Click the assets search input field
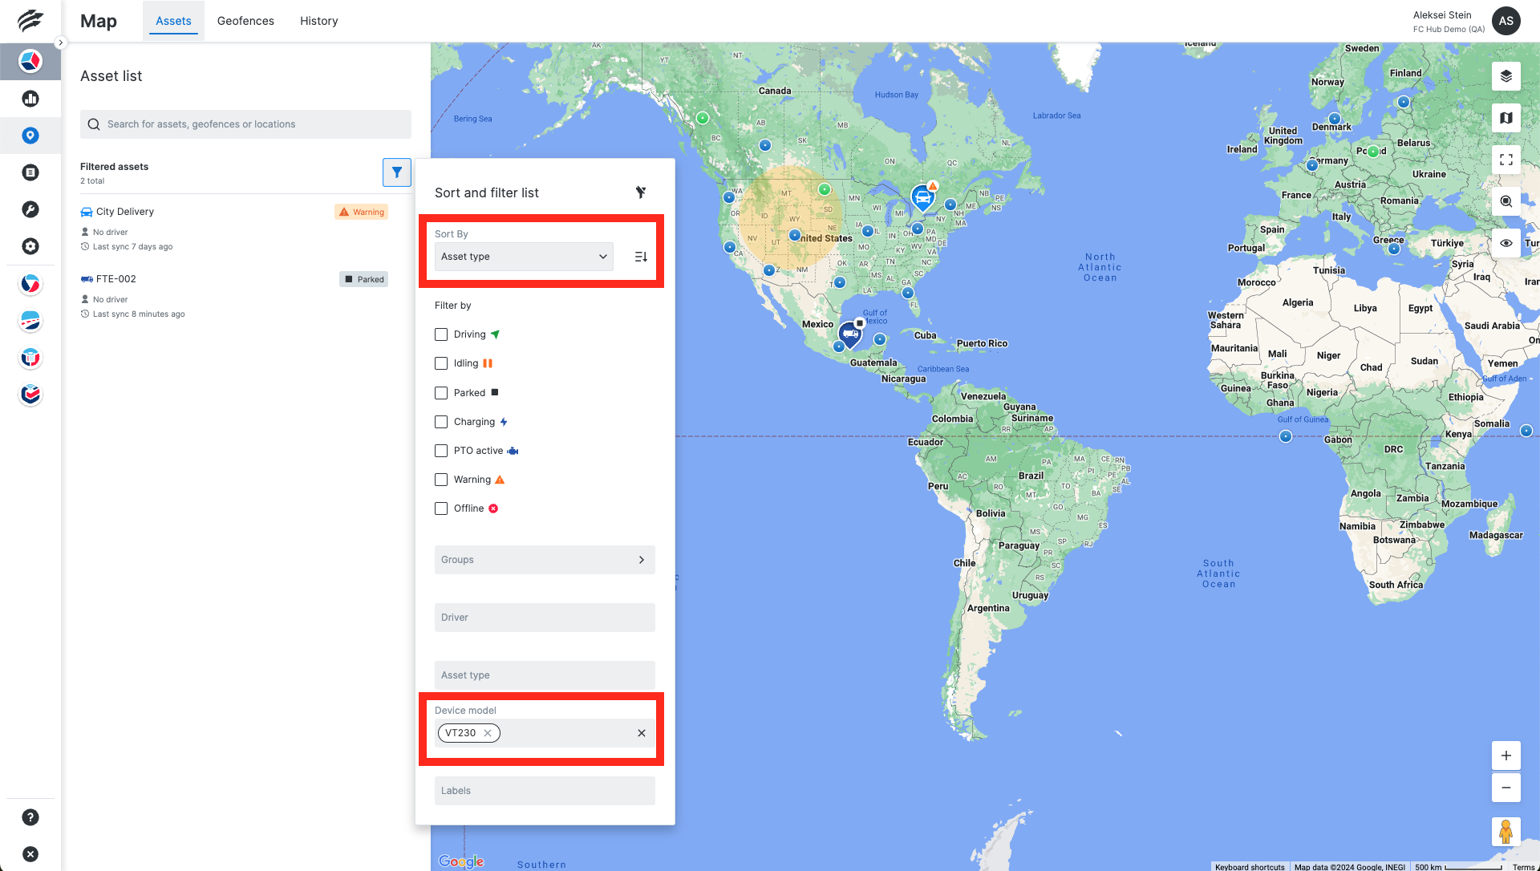Image resolution: width=1540 pixels, height=871 pixels. (x=245, y=124)
